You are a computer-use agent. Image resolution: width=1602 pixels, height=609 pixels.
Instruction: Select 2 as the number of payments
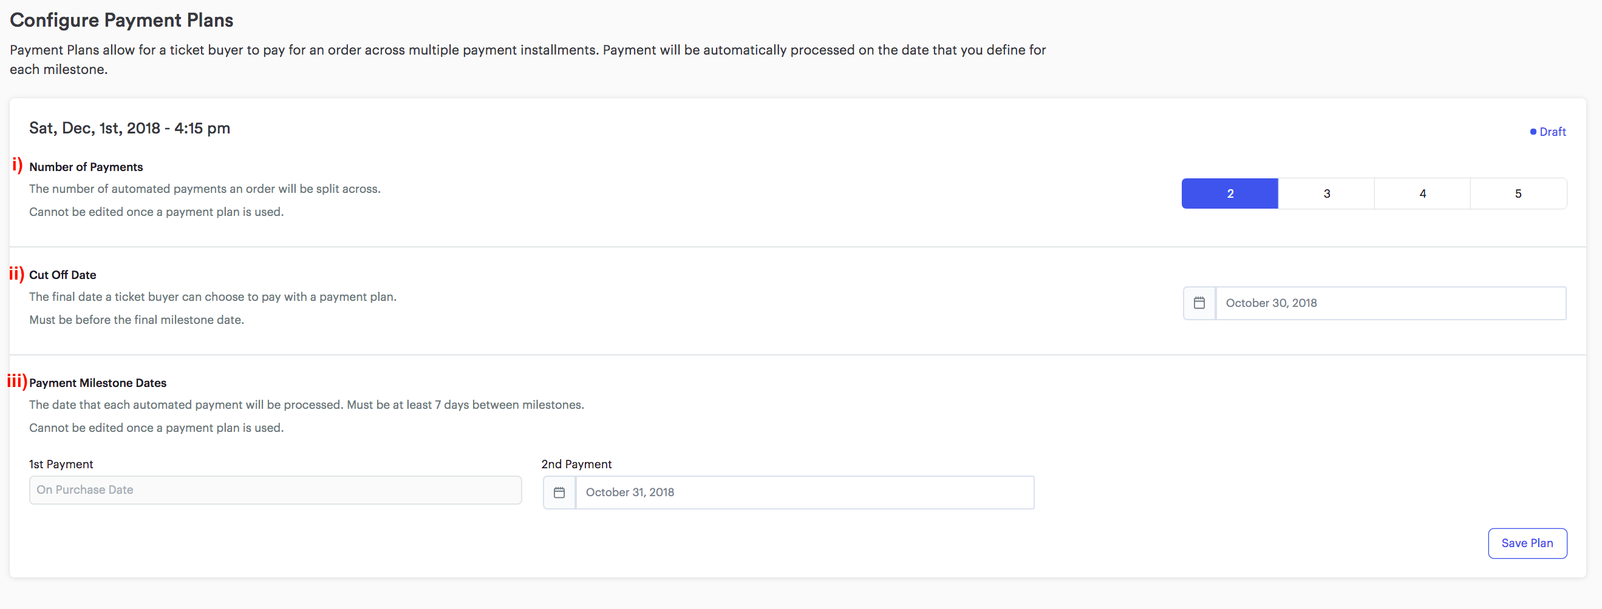pos(1230,193)
